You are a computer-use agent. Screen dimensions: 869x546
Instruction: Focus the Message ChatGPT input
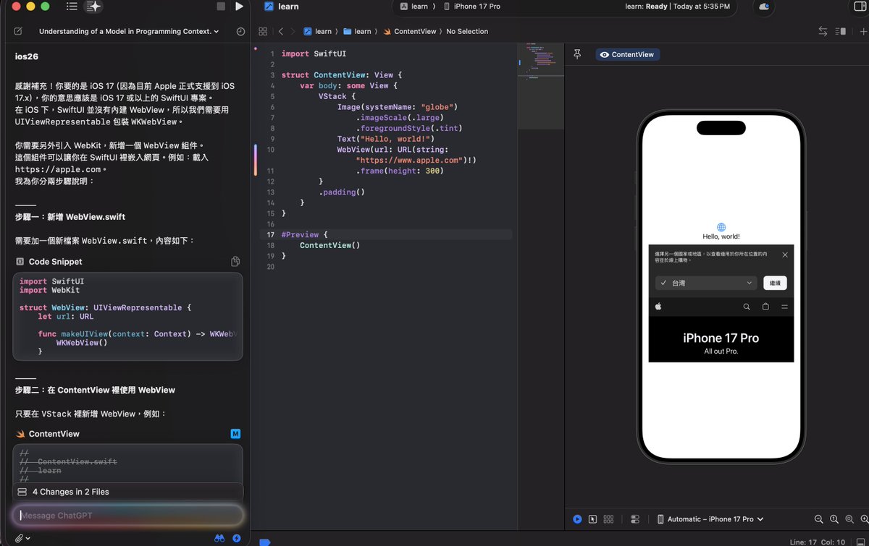click(128, 516)
